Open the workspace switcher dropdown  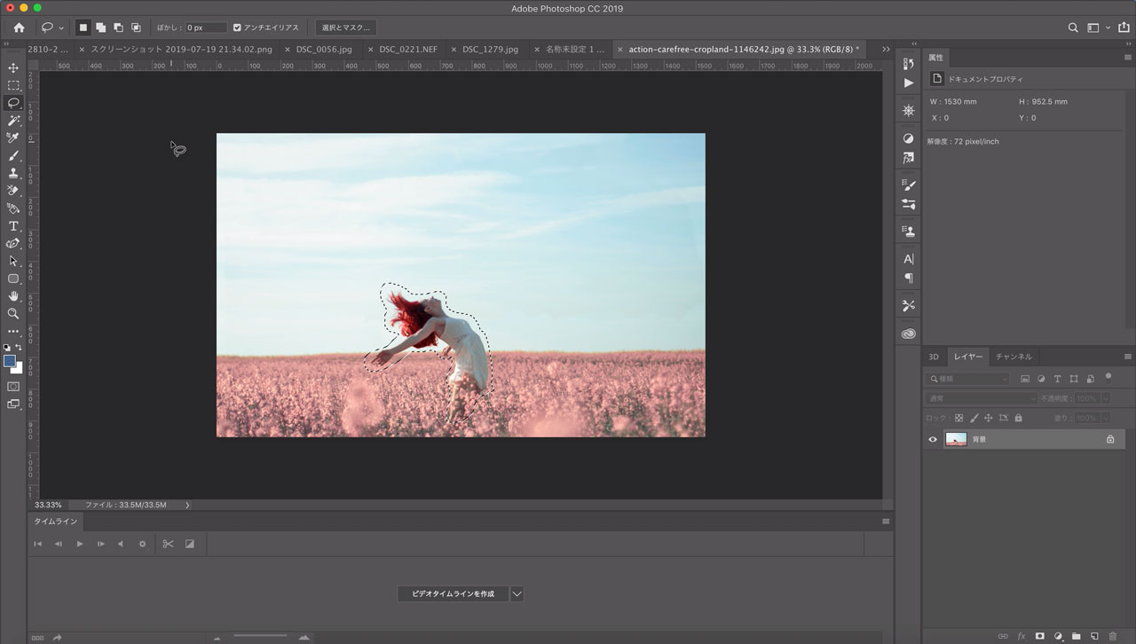click(1099, 27)
